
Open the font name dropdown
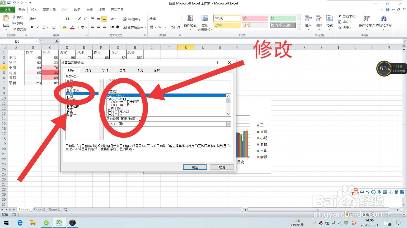point(63,19)
